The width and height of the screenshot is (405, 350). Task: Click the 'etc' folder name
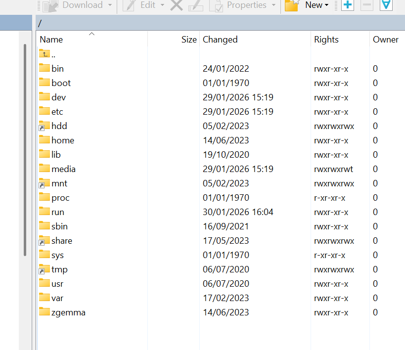57,112
